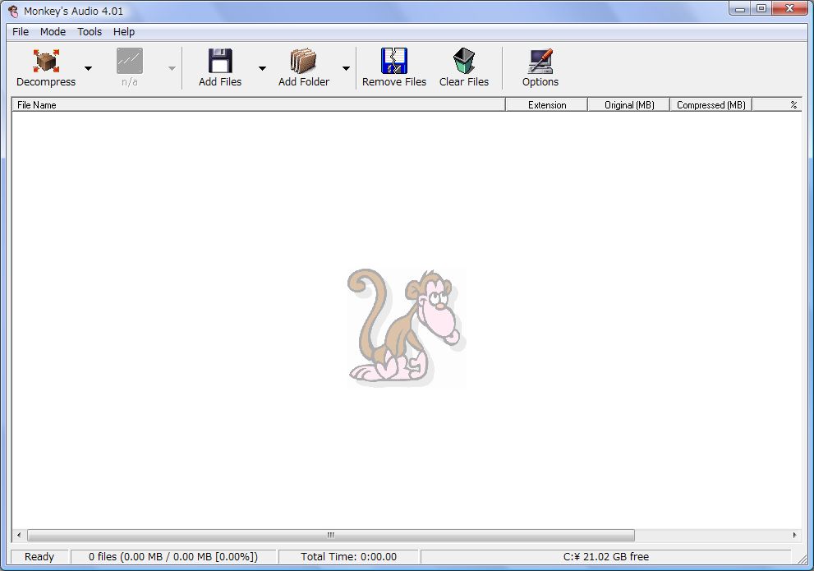Click the Add Files floppy disk icon

pos(220,62)
